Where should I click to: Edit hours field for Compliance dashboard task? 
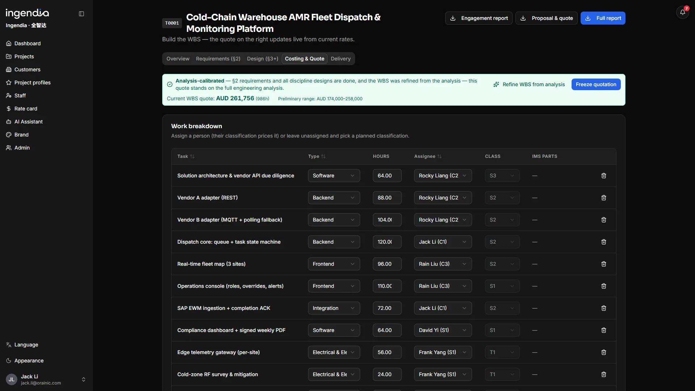point(387,330)
